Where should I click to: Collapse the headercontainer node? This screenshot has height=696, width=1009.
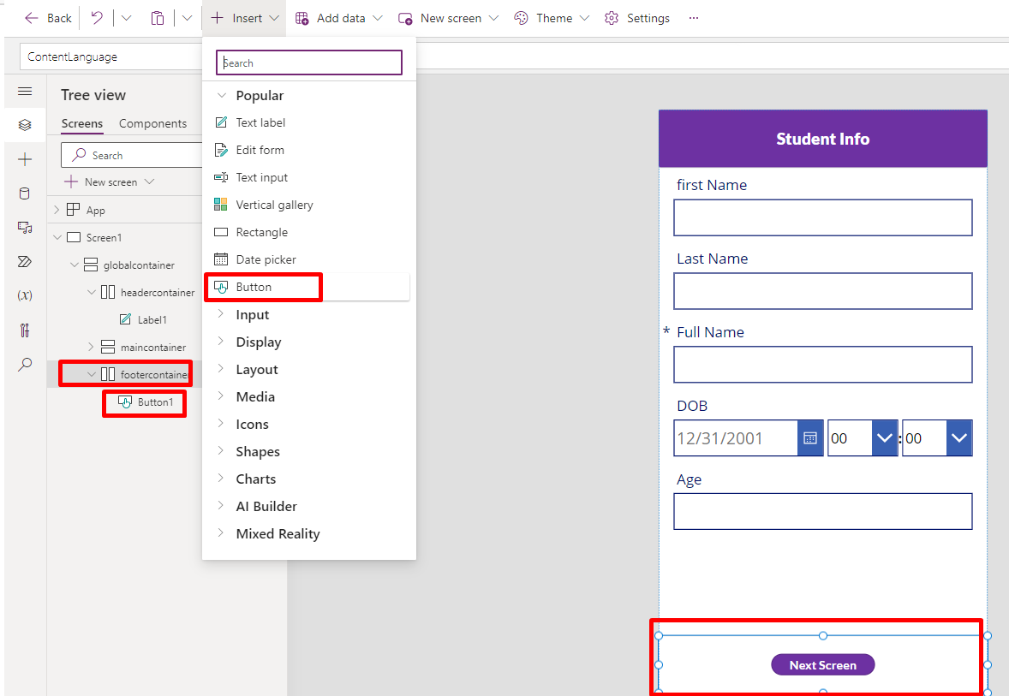(92, 292)
